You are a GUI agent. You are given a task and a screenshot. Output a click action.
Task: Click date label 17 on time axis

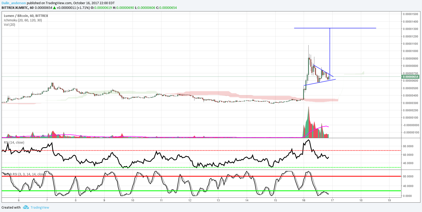point(332,200)
